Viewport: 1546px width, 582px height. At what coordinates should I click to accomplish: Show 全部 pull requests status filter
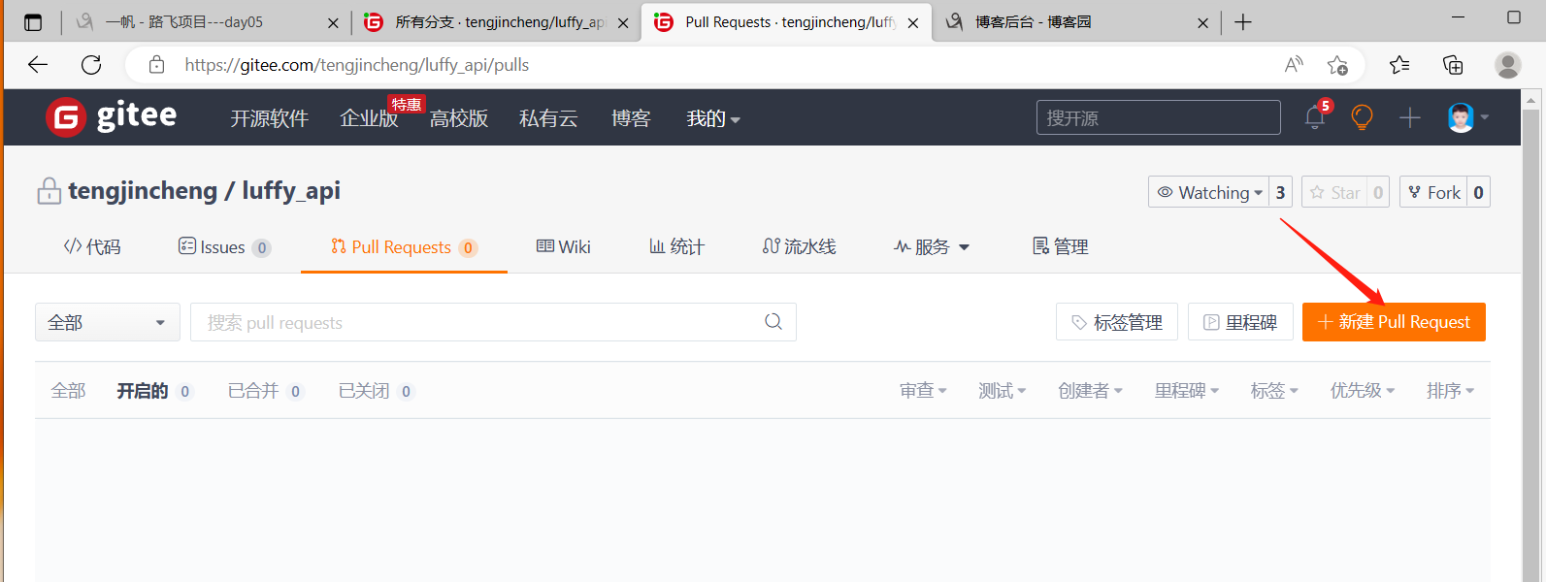pyautogui.click(x=68, y=391)
